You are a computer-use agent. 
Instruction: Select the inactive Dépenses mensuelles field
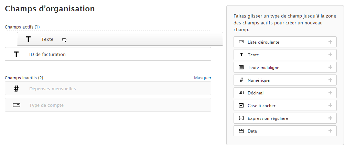[108, 89]
